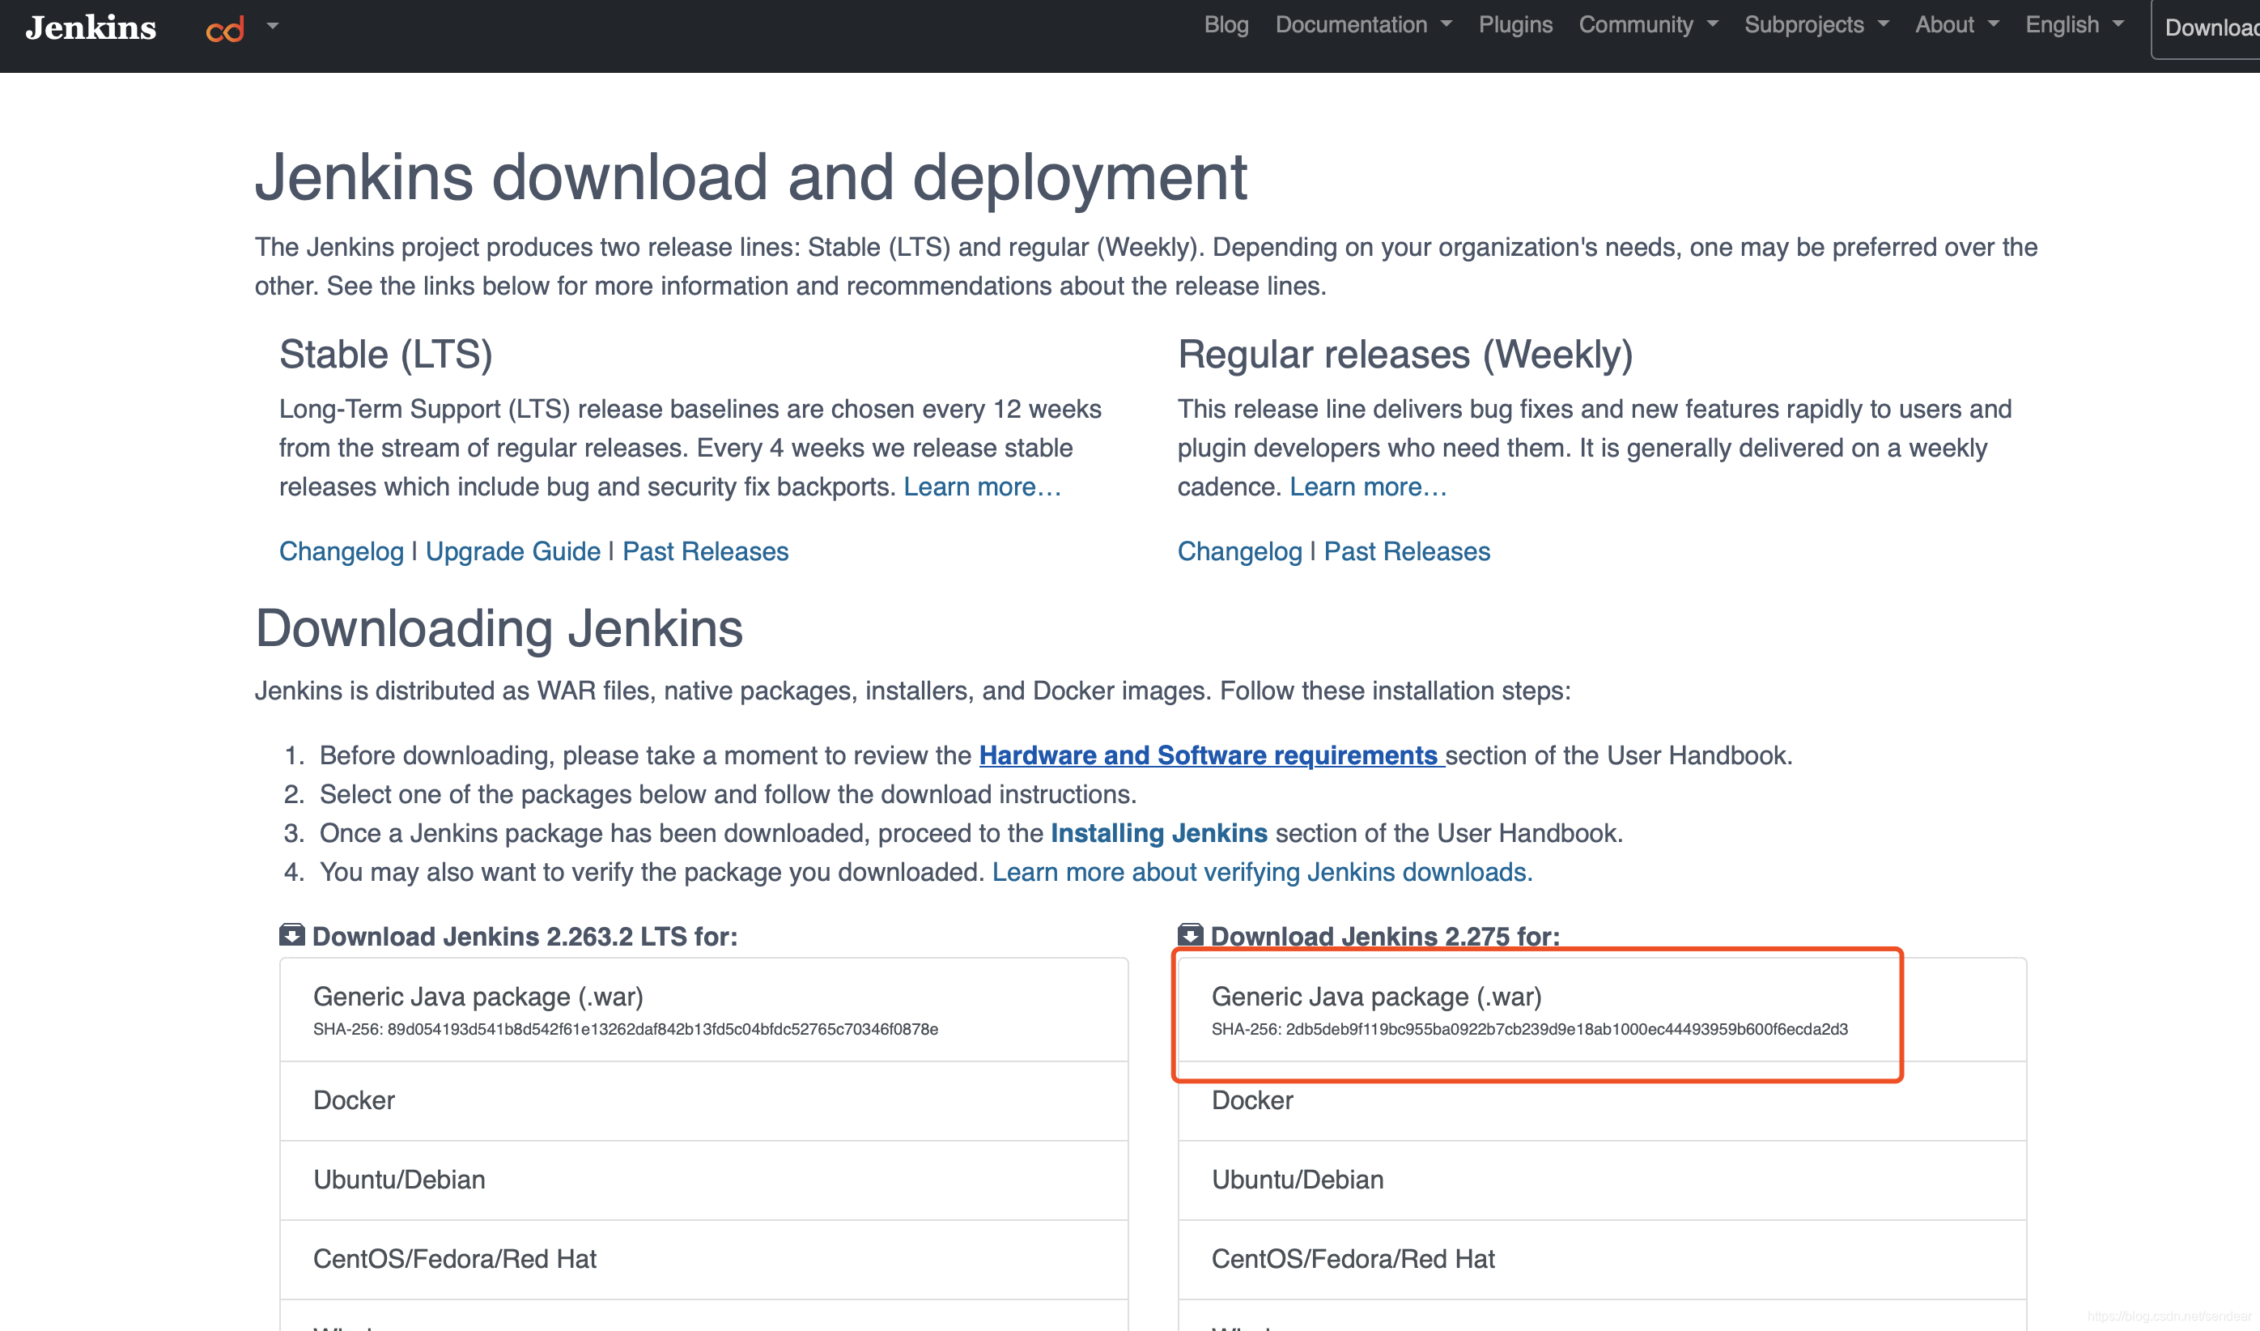Open Hardware and Software requirements link
The image size is (2260, 1331).
click(1212, 755)
